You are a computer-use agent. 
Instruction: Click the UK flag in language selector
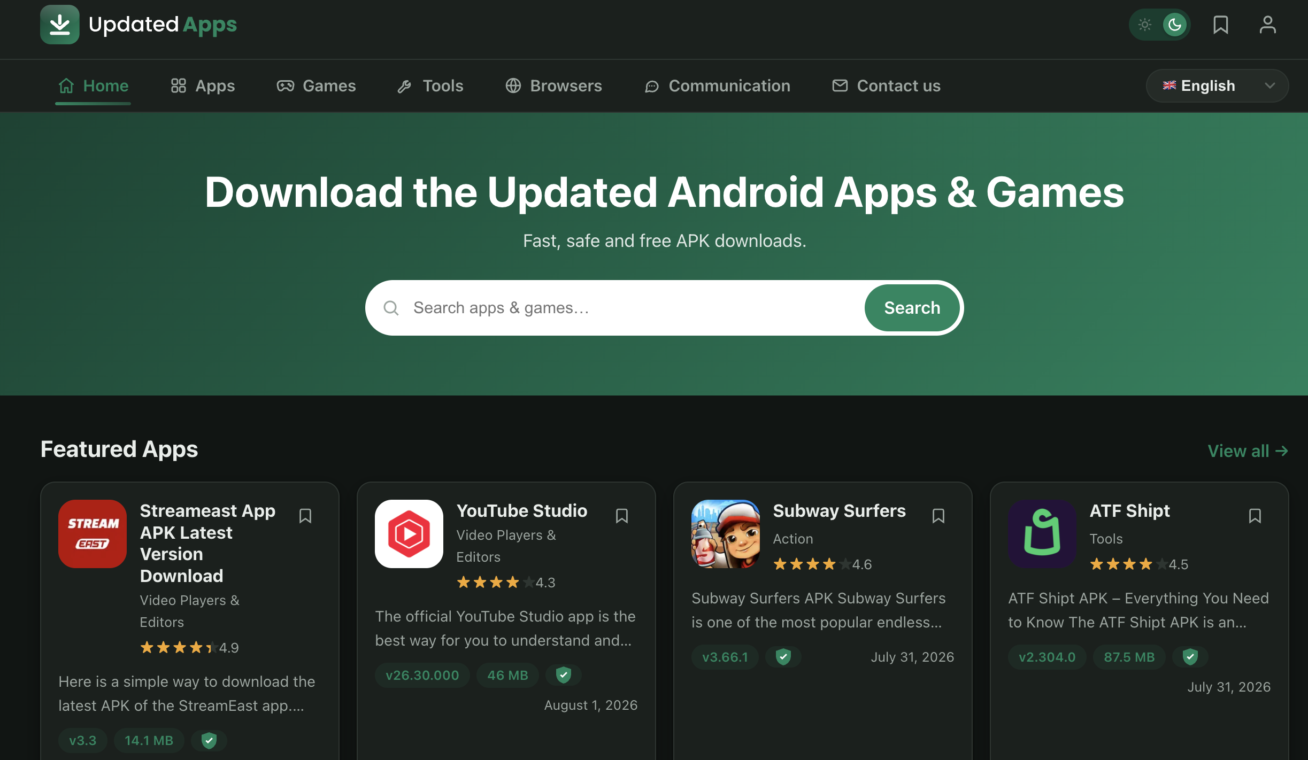click(1169, 86)
